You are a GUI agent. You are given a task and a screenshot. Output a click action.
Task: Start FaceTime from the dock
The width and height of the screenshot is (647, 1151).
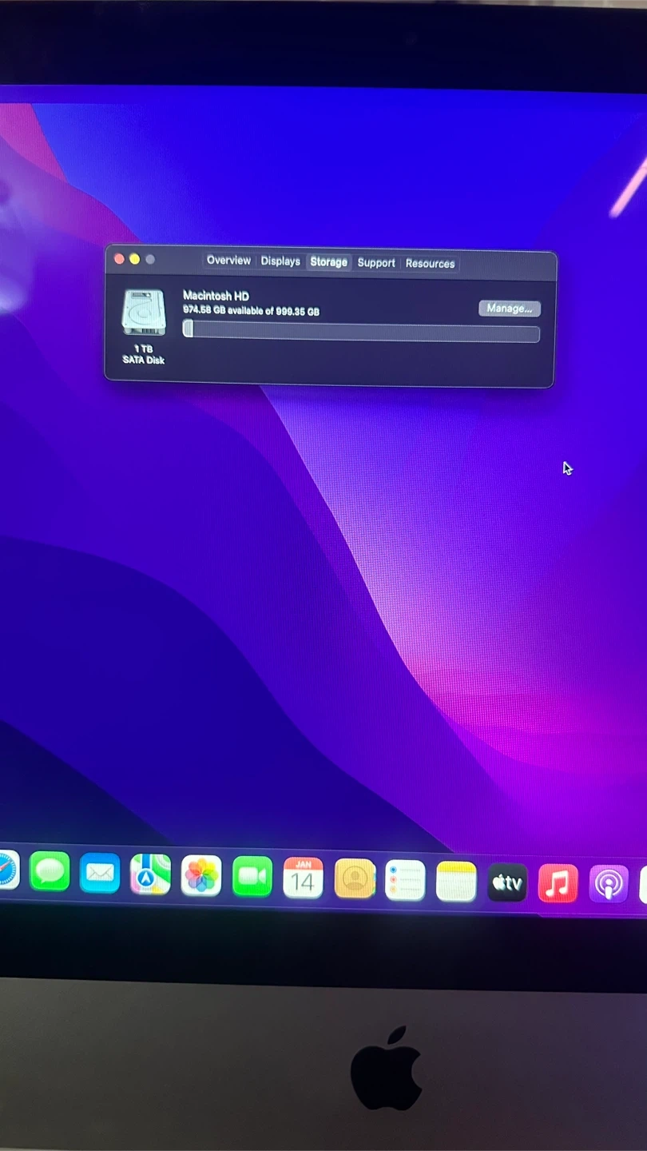[252, 878]
